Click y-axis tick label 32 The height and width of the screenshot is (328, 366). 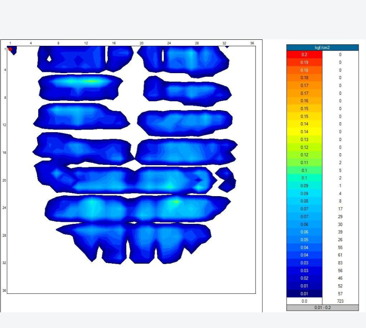click(x=4, y=263)
